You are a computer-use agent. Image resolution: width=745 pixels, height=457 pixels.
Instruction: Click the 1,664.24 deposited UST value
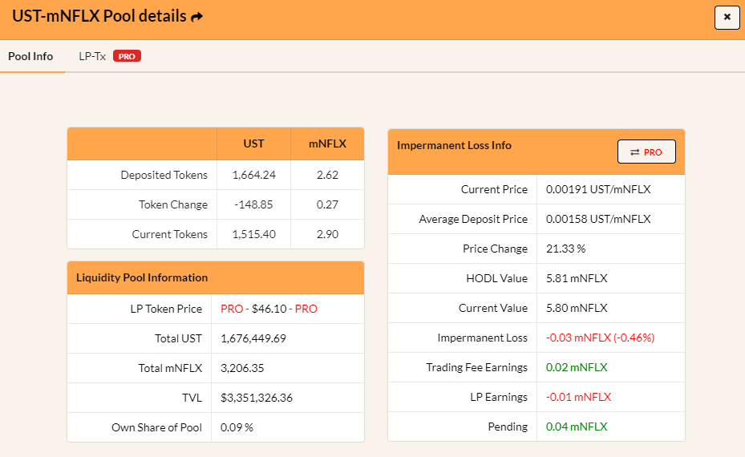point(253,175)
